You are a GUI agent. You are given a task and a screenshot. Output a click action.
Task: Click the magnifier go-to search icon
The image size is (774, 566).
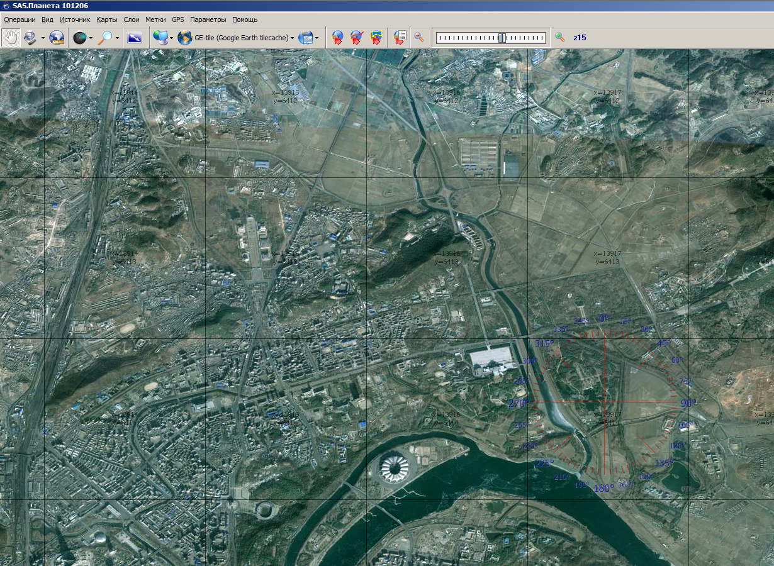pos(105,38)
